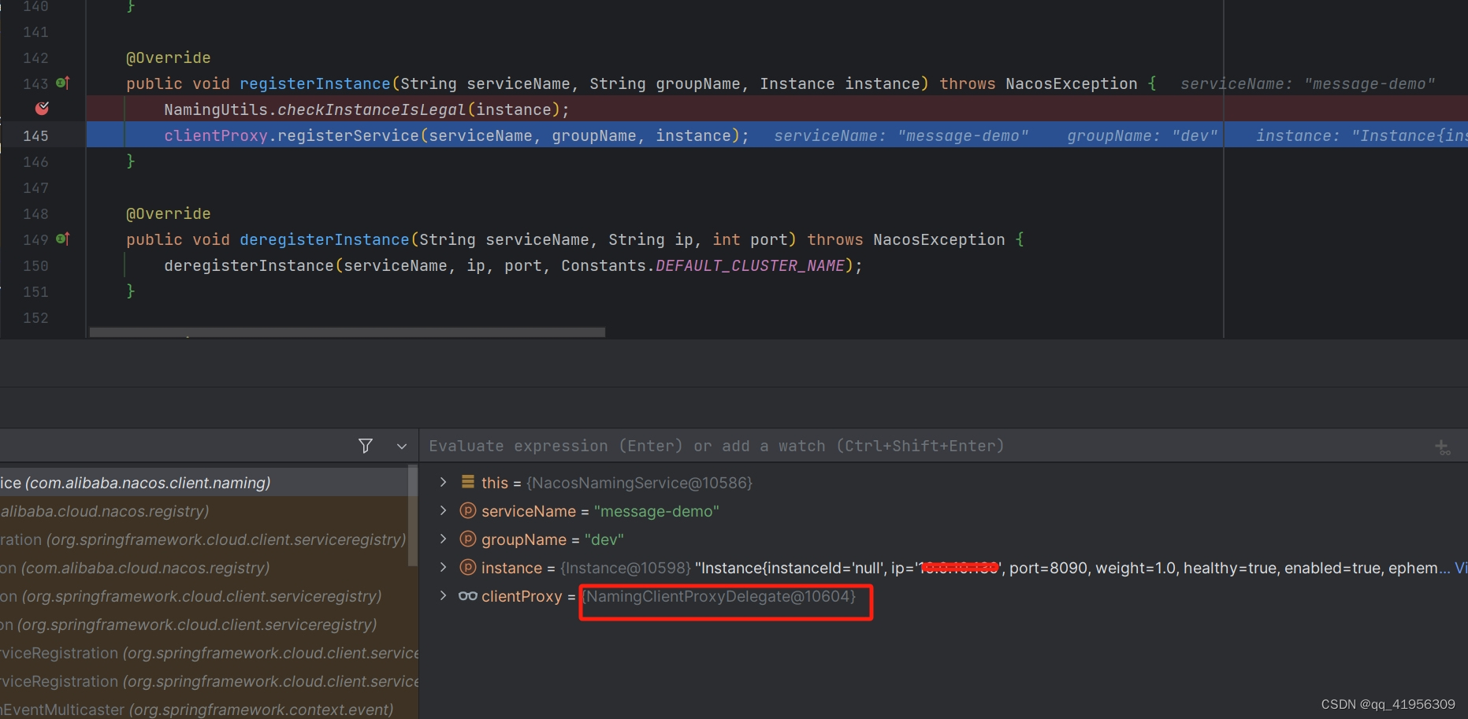Click the View link at the instance row end

pyautogui.click(x=1461, y=568)
